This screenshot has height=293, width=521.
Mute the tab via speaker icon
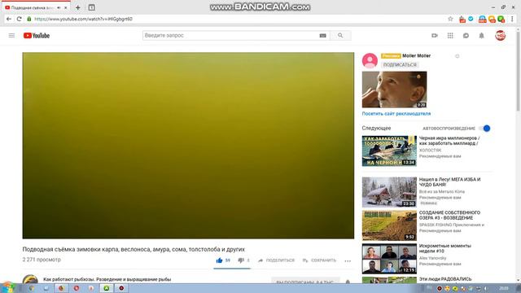coord(59,7)
